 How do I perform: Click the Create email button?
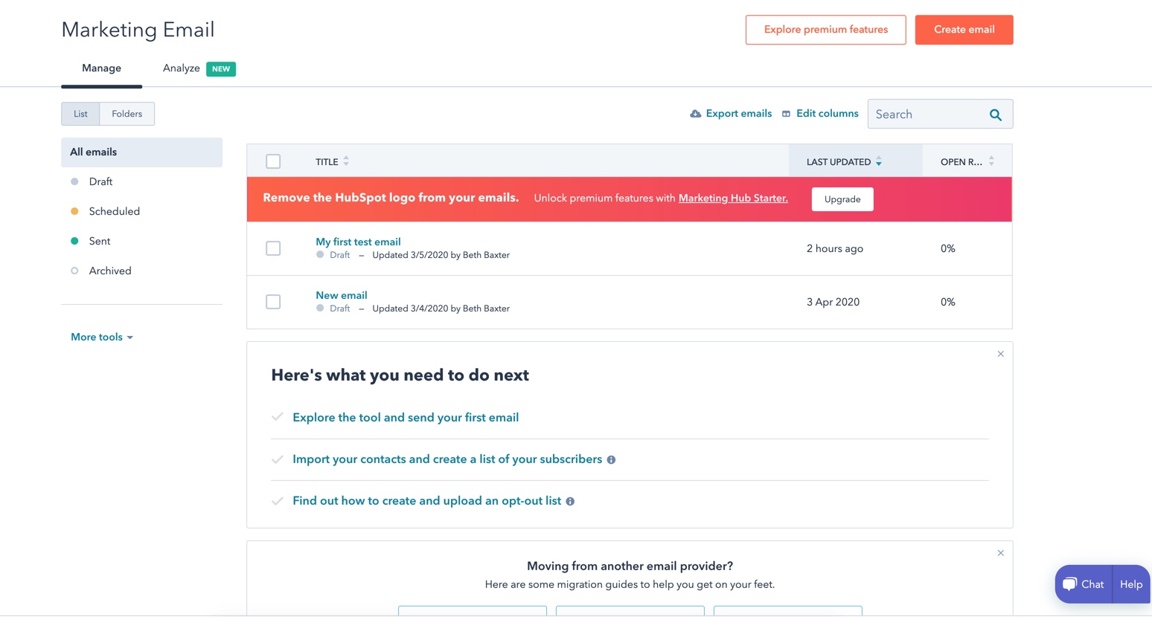tap(964, 30)
